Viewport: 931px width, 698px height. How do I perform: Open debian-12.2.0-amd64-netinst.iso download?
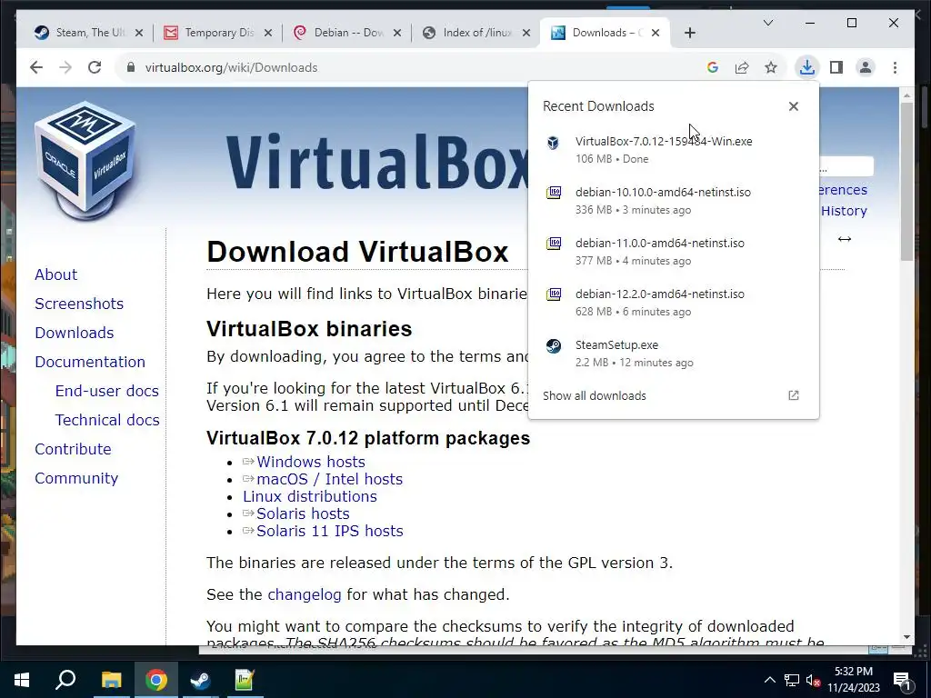(x=674, y=303)
